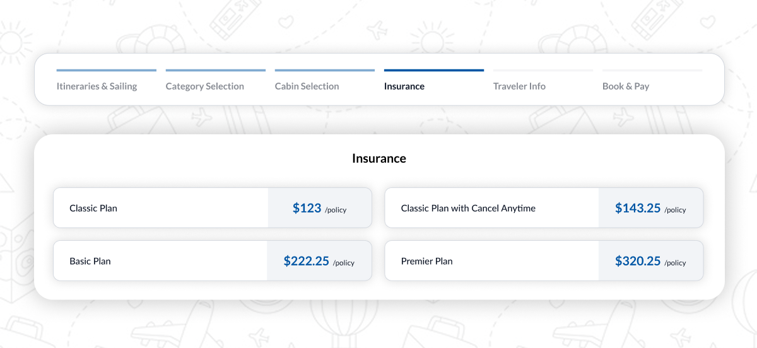The height and width of the screenshot is (348, 757).
Task: Jump to Traveler Info step
Action: coord(519,86)
